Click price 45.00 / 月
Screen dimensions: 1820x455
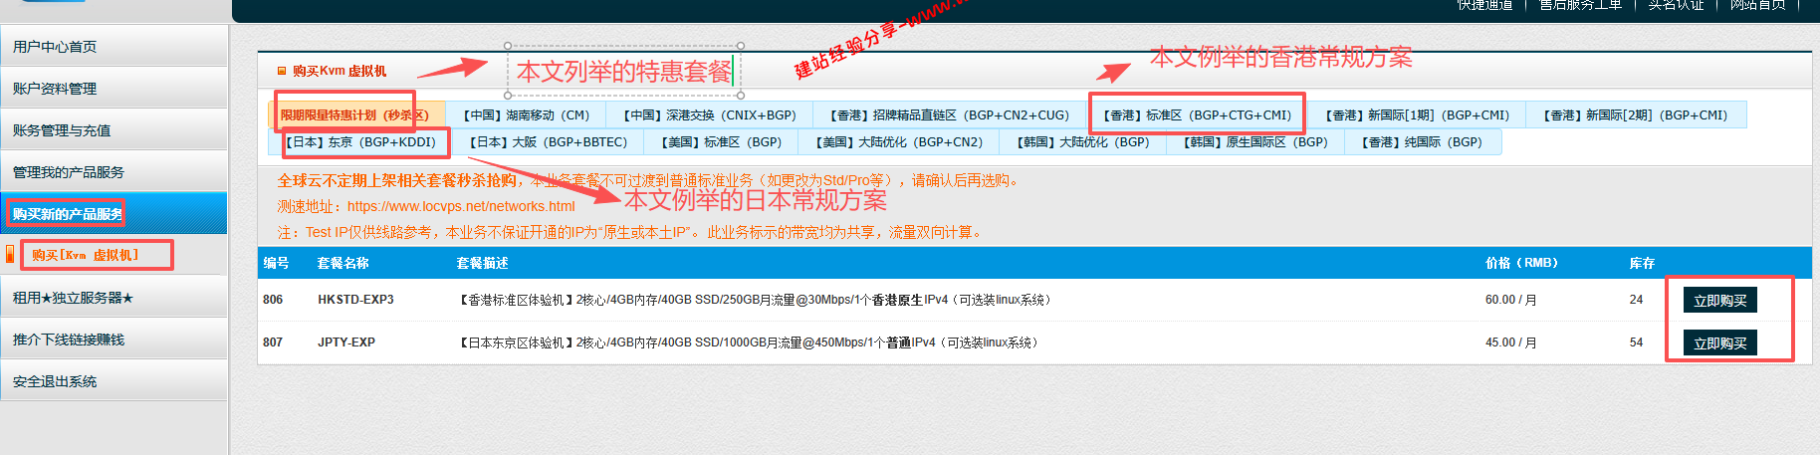(1510, 342)
